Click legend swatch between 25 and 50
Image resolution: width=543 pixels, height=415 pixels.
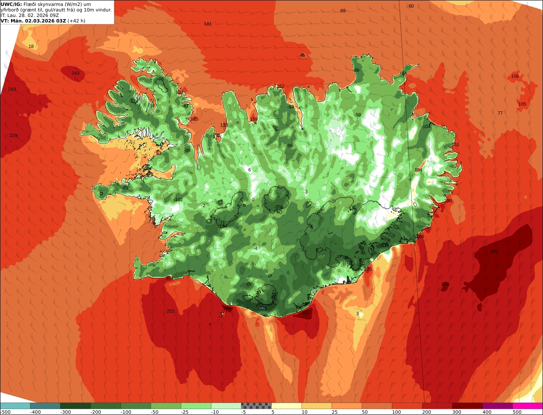(346, 406)
